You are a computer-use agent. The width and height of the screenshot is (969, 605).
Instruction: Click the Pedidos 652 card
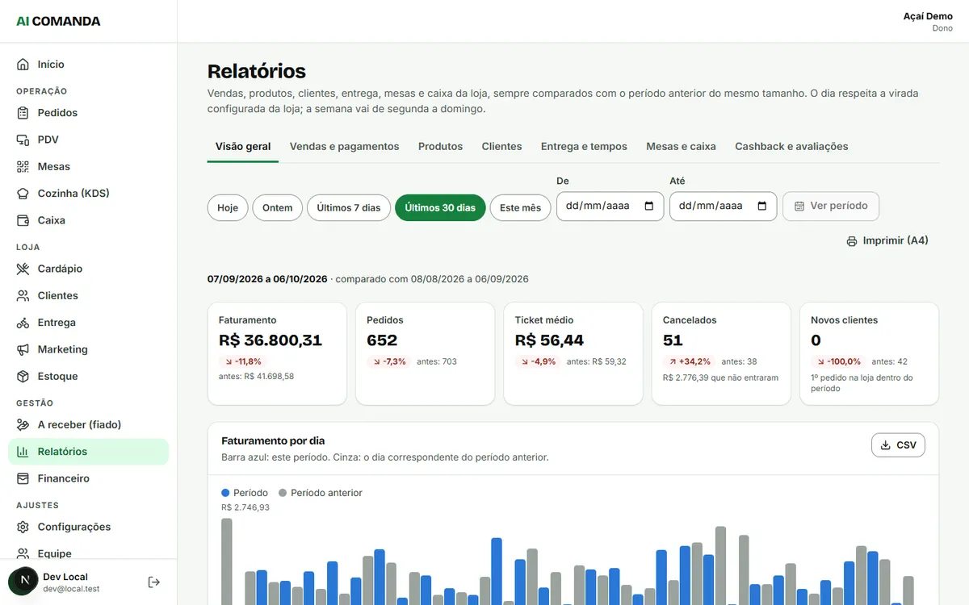[425, 353]
